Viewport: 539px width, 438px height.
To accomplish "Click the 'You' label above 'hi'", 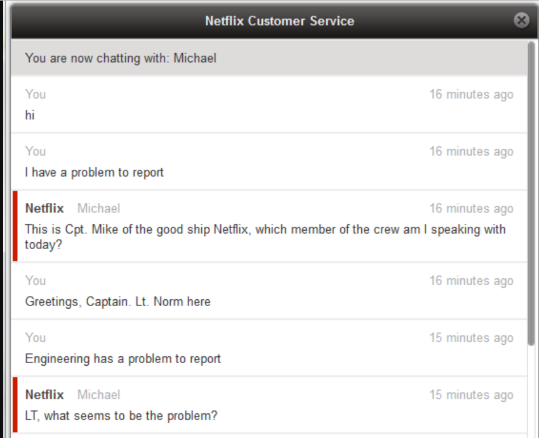I will [x=36, y=94].
